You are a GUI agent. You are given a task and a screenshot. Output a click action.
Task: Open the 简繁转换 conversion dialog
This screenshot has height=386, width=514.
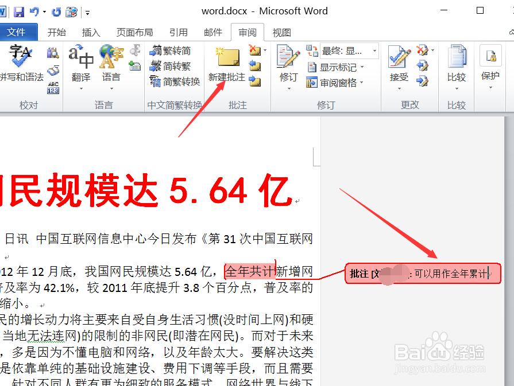[x=175, y=81]
